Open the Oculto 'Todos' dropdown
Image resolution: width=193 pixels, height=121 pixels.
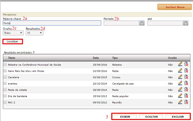pyautogui.click(x=13, y=33)
